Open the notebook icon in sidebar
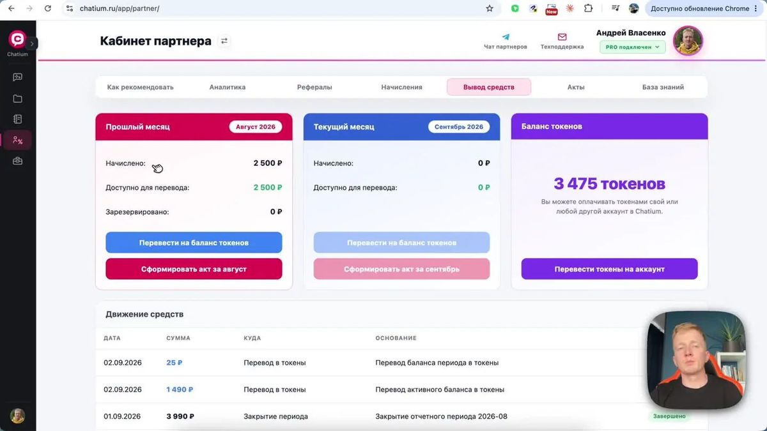The image size is (767, 431). click(17, 119)
